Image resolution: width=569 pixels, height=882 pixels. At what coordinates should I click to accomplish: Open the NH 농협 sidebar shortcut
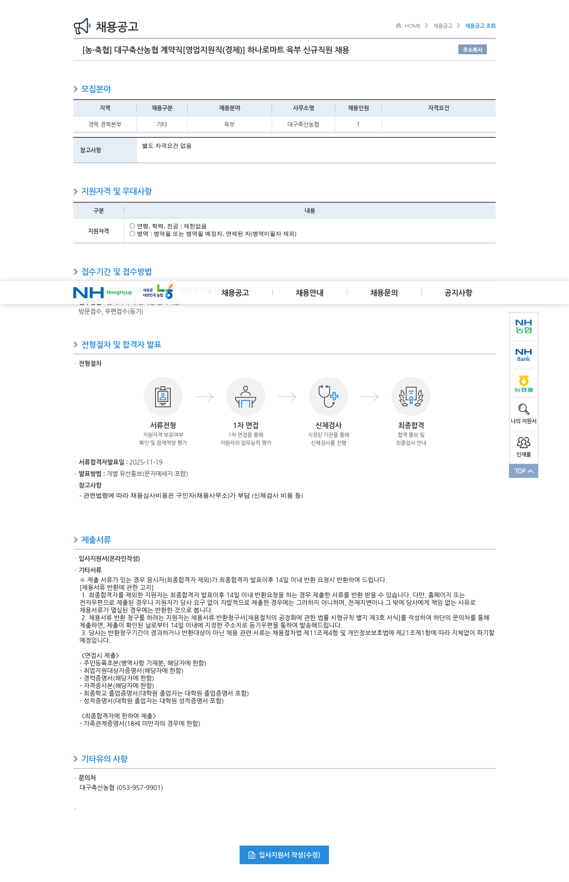(x=524, y=326)
